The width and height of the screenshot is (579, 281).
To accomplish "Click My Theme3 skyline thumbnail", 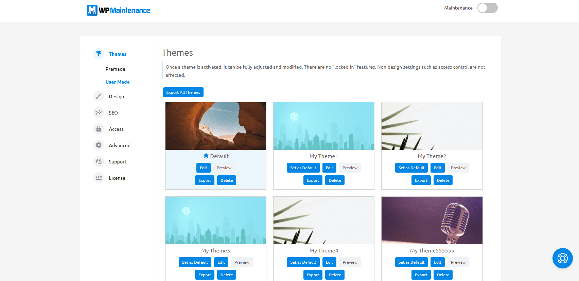I will tap(216, 221).
